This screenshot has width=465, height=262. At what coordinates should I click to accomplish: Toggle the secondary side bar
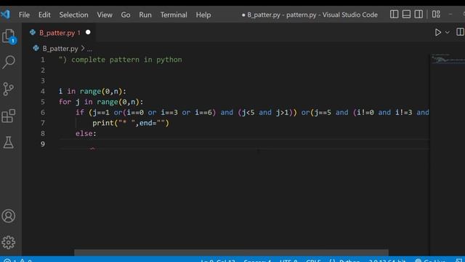pyautogui.click(x=418, y=15)
